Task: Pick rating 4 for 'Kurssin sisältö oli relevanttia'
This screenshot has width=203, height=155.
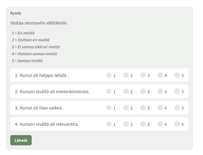Action: (x=160, y=124)
